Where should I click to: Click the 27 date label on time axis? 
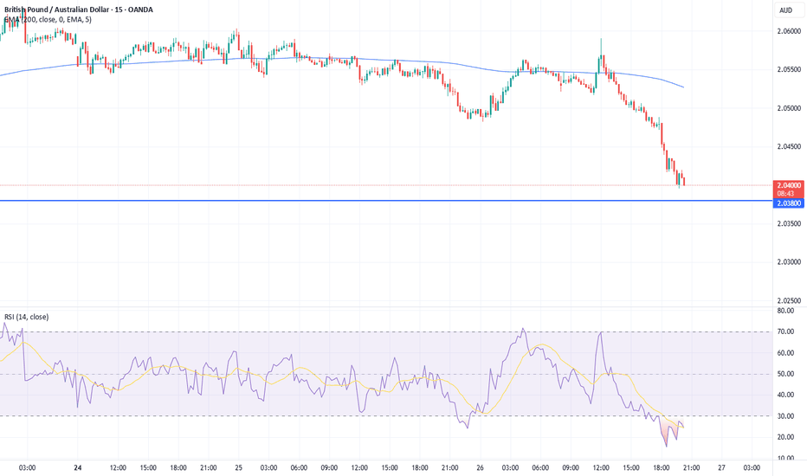(721, 467)
